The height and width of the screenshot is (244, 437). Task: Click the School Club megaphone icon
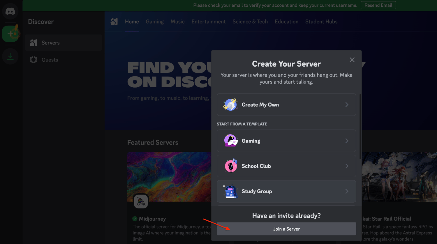(230, 166)
